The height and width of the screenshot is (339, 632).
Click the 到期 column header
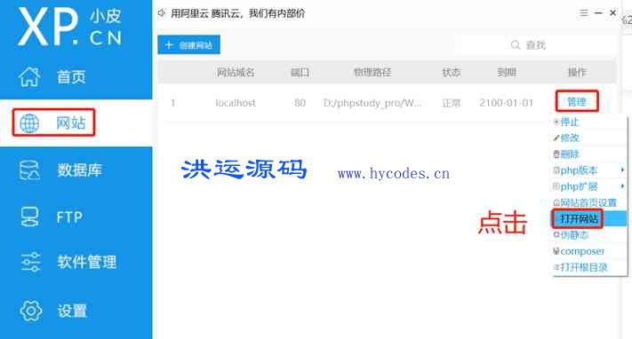[x=507, y=72]
